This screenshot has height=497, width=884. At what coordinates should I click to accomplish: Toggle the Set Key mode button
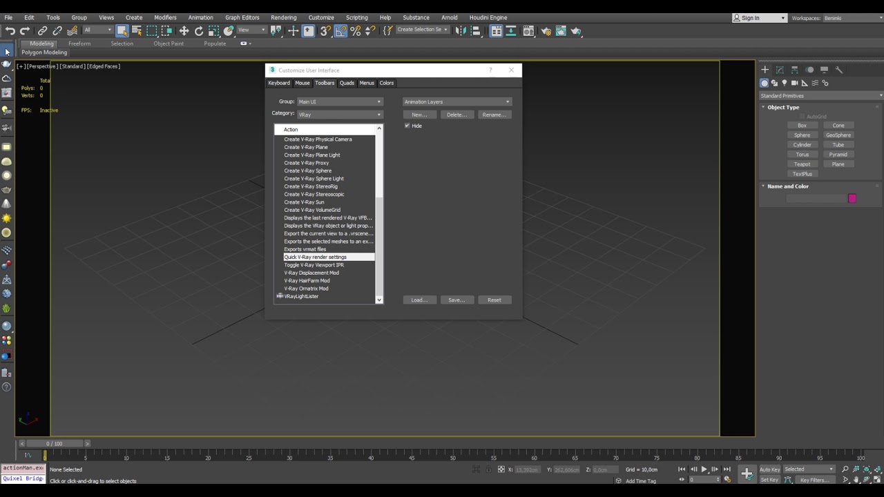(769, 480)
